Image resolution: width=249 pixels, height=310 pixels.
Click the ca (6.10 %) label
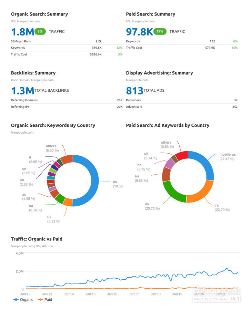click(36, 208)
